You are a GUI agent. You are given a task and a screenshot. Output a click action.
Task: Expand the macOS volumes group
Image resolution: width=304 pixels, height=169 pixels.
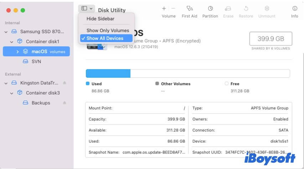(x=18, y=52)
